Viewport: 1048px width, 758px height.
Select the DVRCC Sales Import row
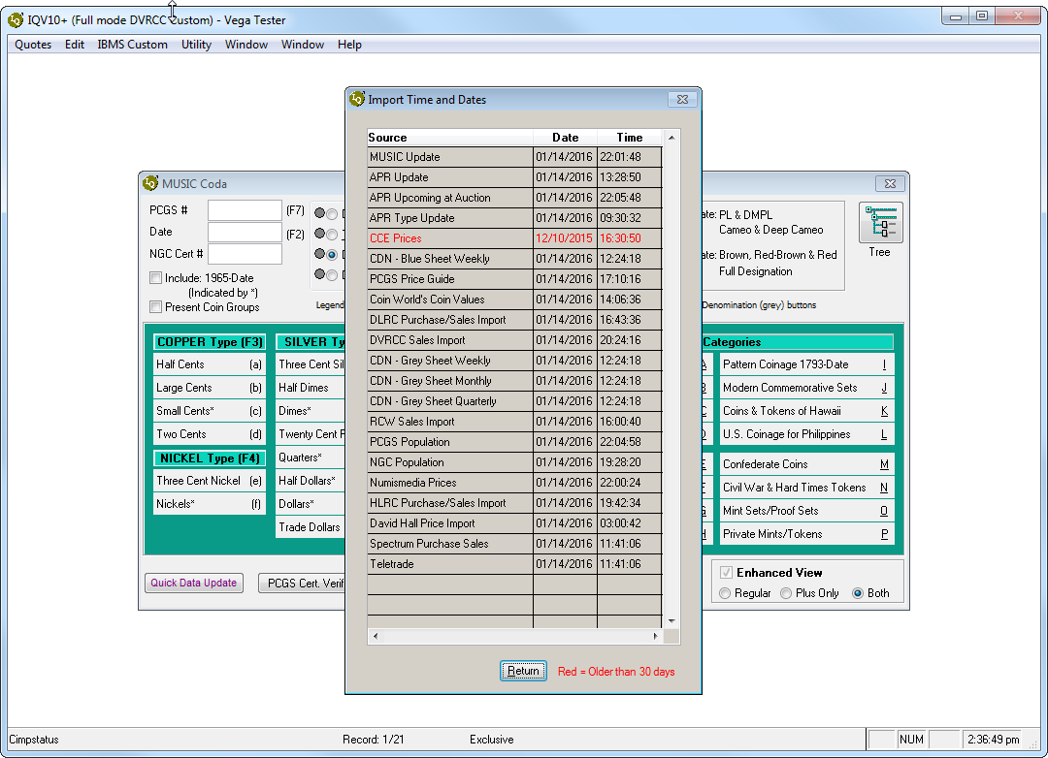[514, 340]
